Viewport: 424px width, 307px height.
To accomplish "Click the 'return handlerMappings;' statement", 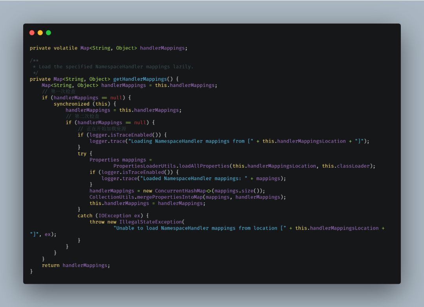I will 76,266.
